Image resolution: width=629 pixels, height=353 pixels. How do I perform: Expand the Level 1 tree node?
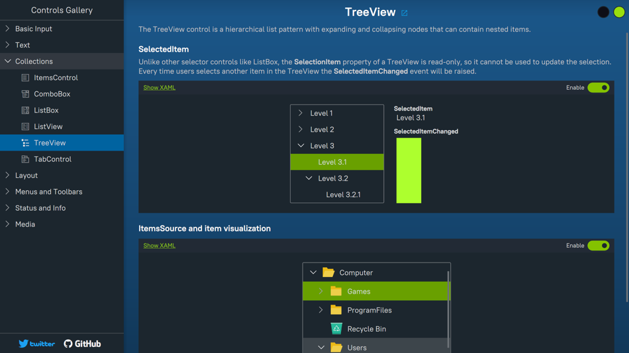(x=301, y=113)
